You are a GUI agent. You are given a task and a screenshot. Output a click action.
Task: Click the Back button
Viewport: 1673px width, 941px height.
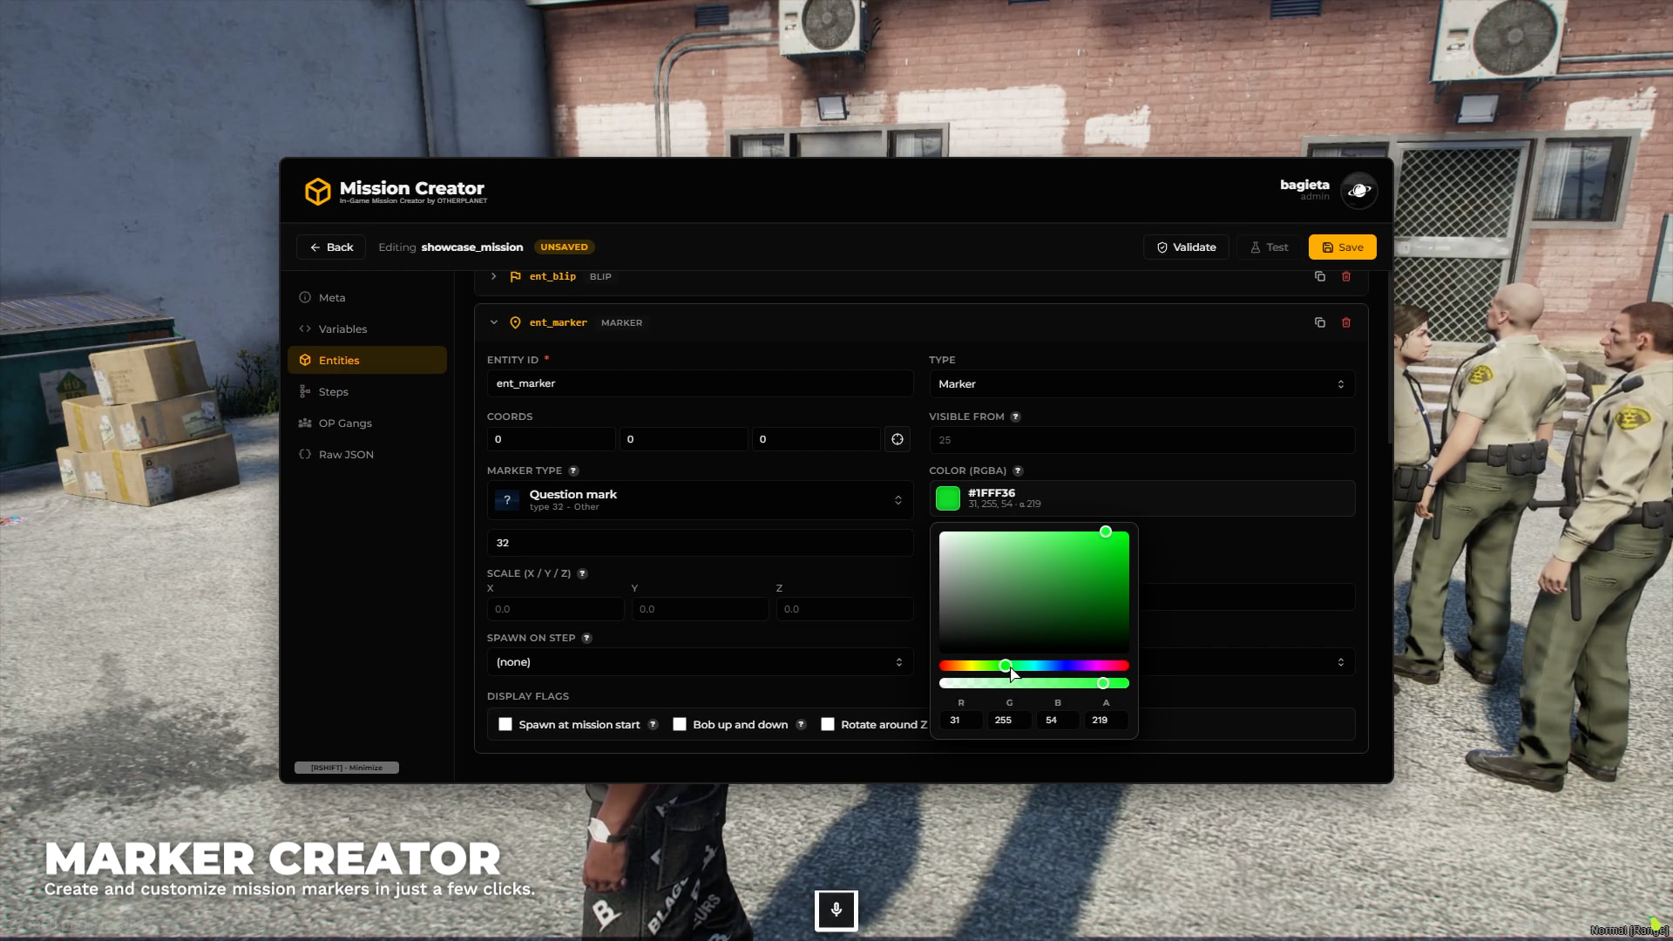tap(331, 247)
